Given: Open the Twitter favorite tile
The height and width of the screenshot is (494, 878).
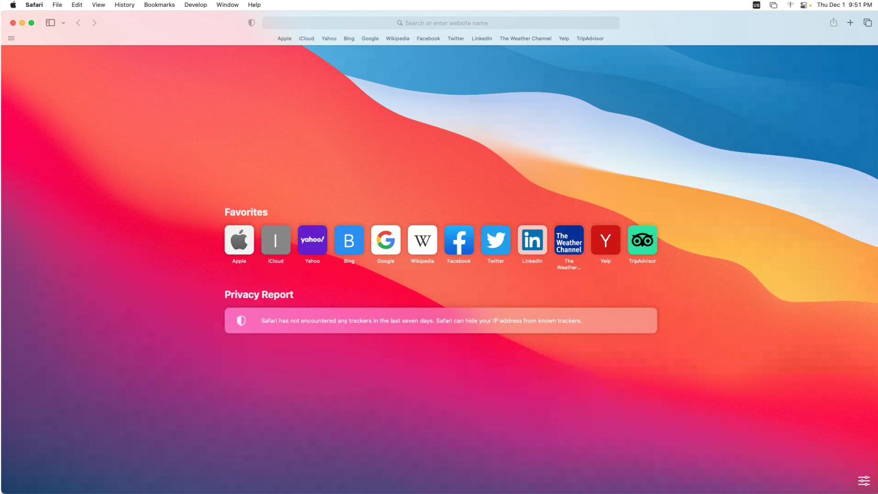Looking at the screenshot, I should pyautogui.click(x=496, y=240).
